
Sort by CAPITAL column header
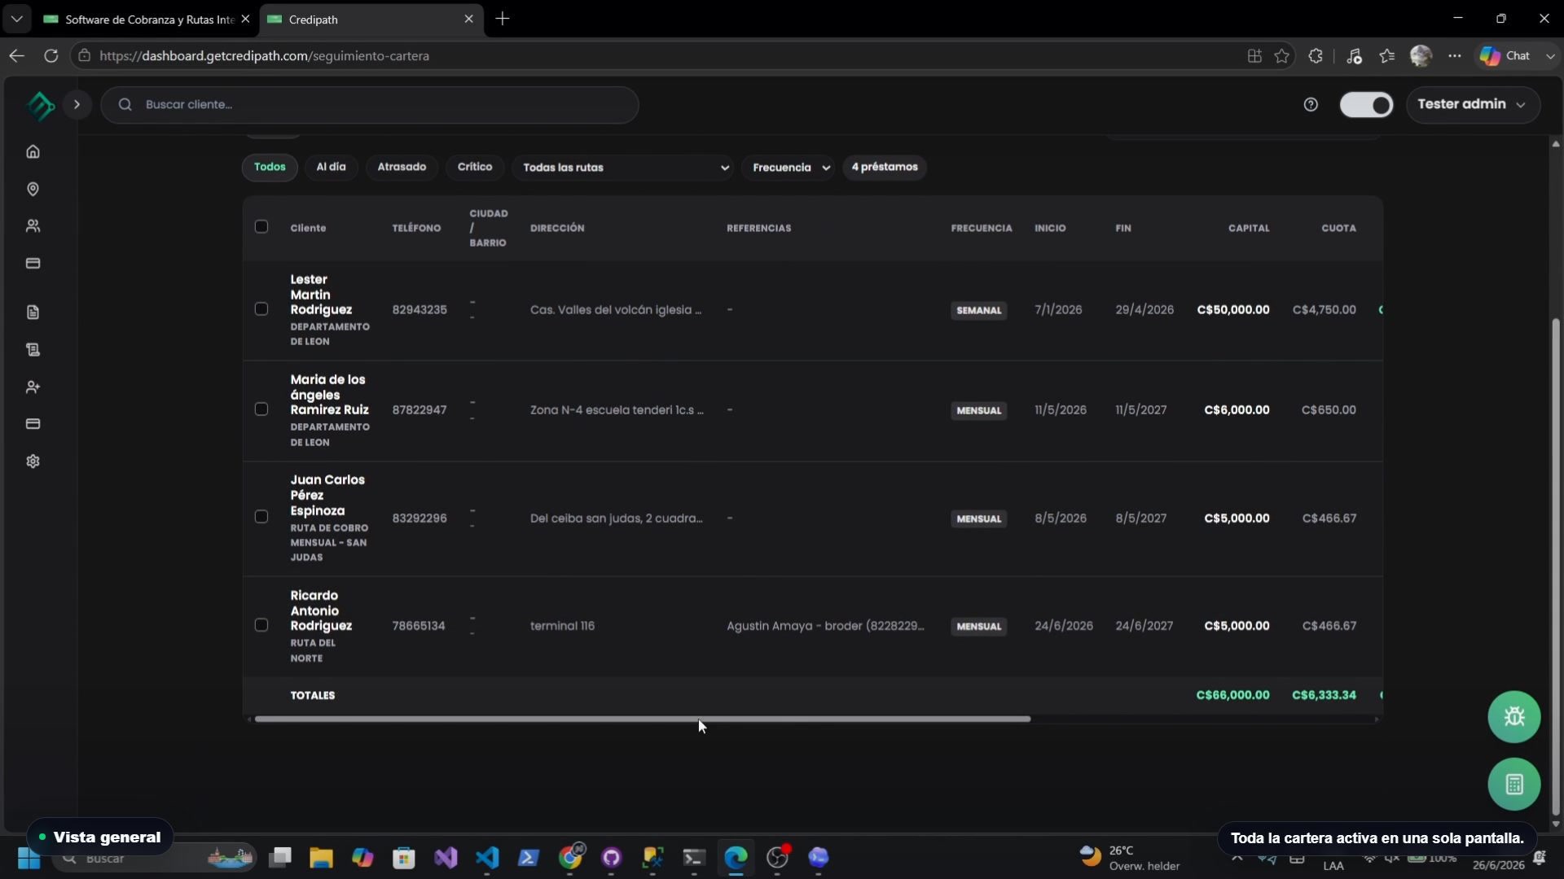(1249, 228)
